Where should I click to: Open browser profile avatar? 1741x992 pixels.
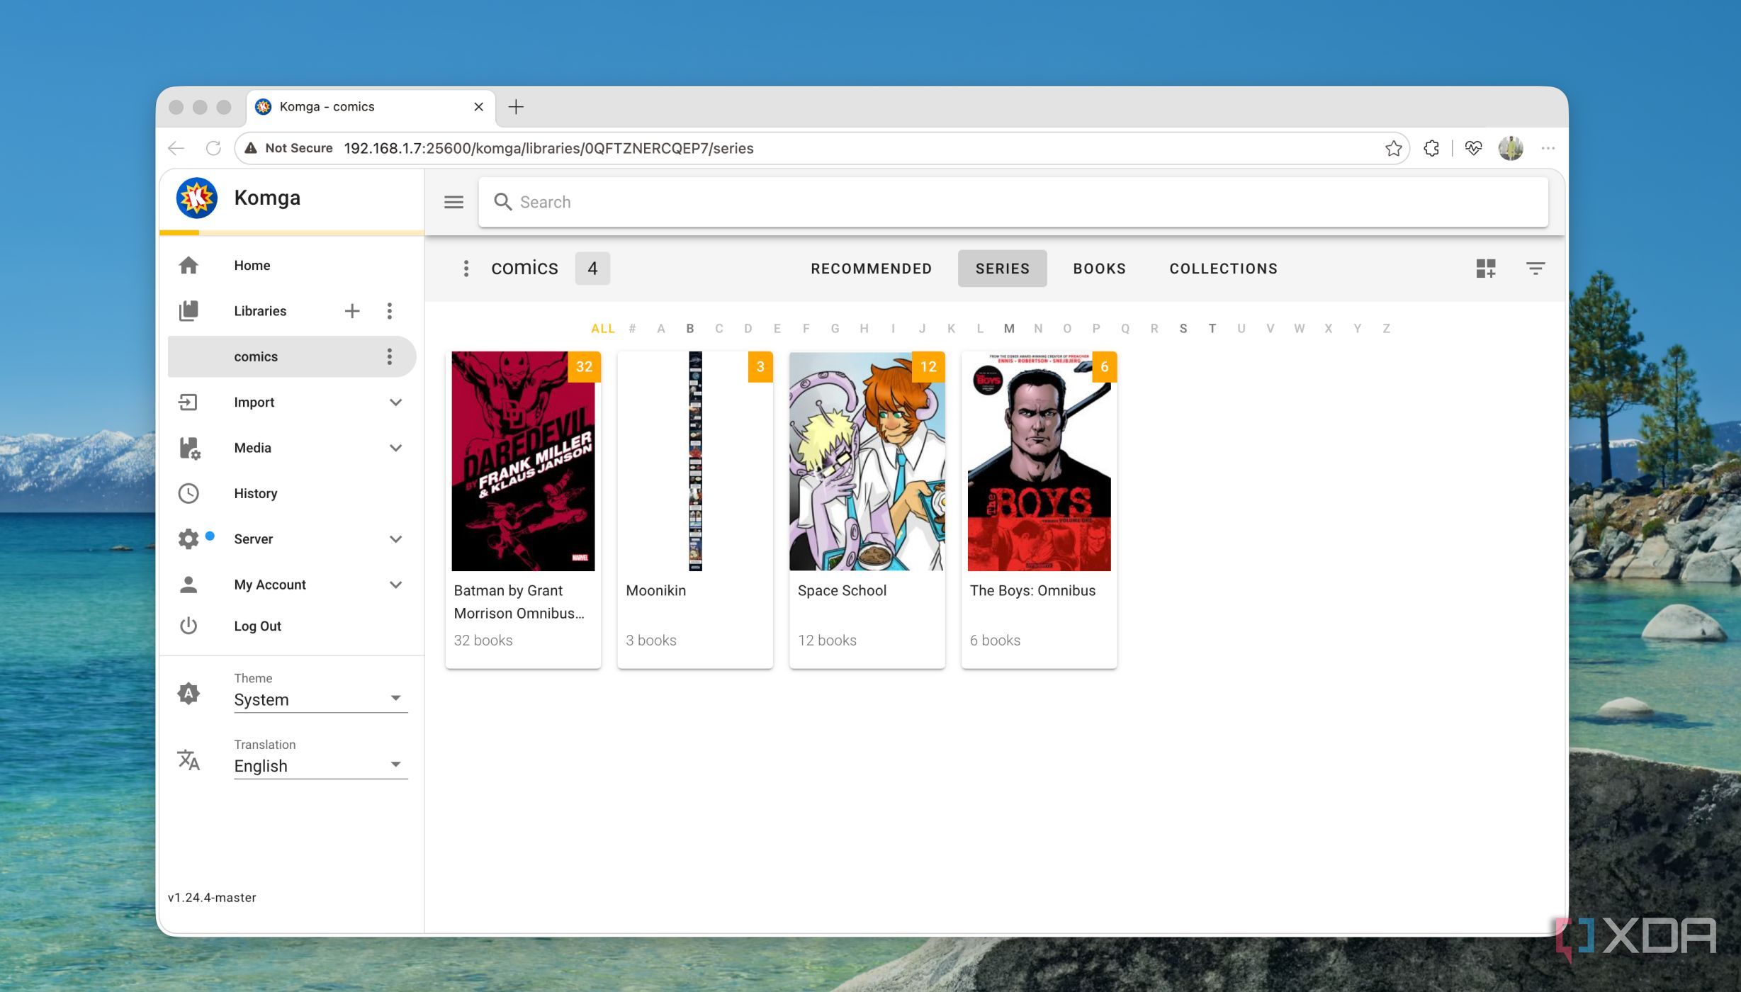click(1511, 148)
